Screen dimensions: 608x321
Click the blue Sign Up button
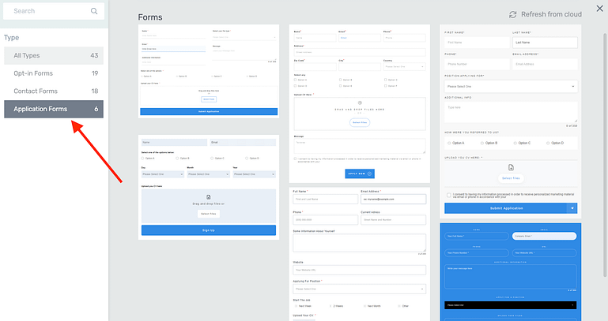[x=209, y=230]
